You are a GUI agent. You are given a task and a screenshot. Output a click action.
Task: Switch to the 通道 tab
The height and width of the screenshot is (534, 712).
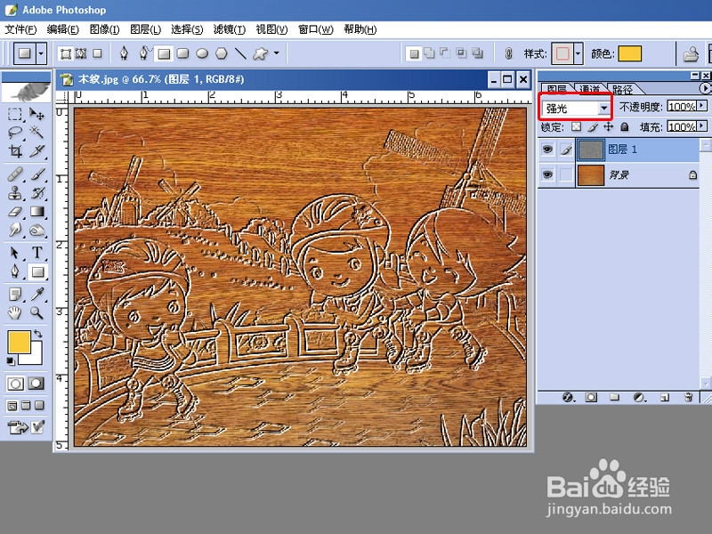(590, 89)
